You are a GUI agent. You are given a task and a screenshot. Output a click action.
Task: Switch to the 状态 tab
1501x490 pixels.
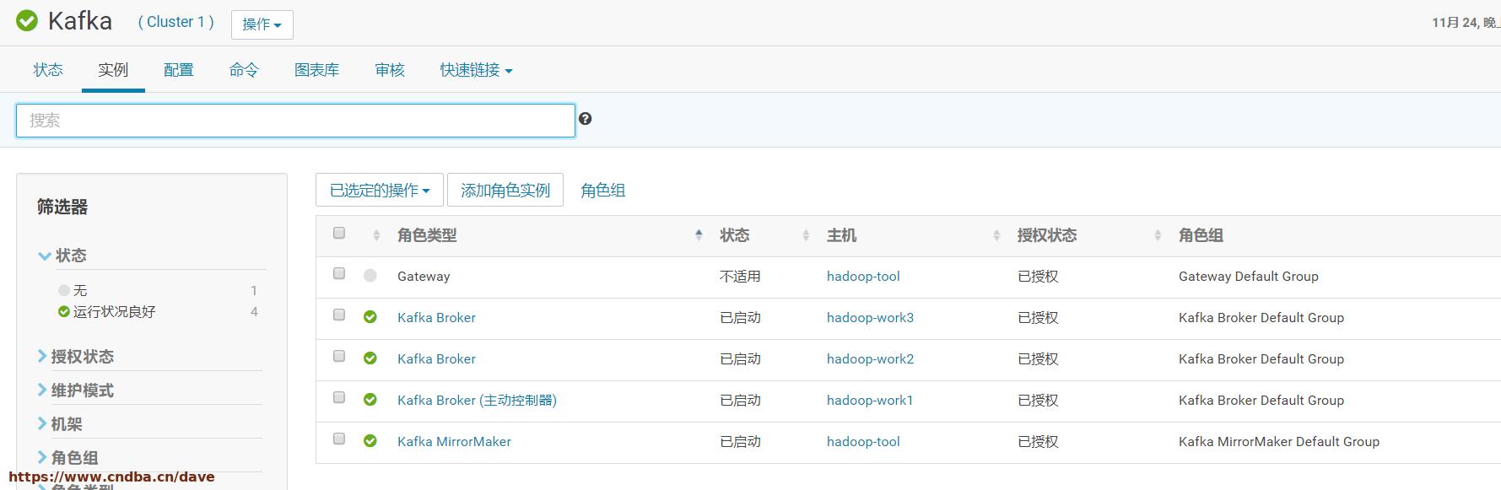pos(48,70)
